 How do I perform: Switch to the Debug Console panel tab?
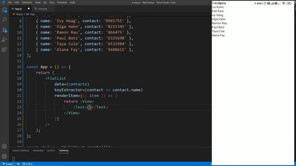(21, 151)
